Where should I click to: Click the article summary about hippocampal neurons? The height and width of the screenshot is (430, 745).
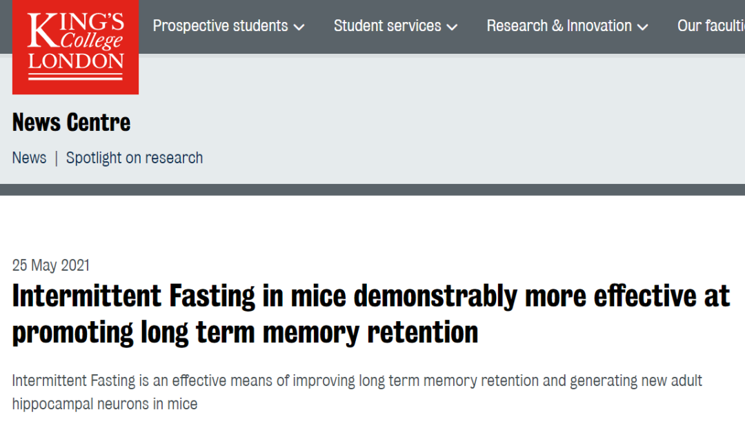pyautogui.click(x=357, y=392)
